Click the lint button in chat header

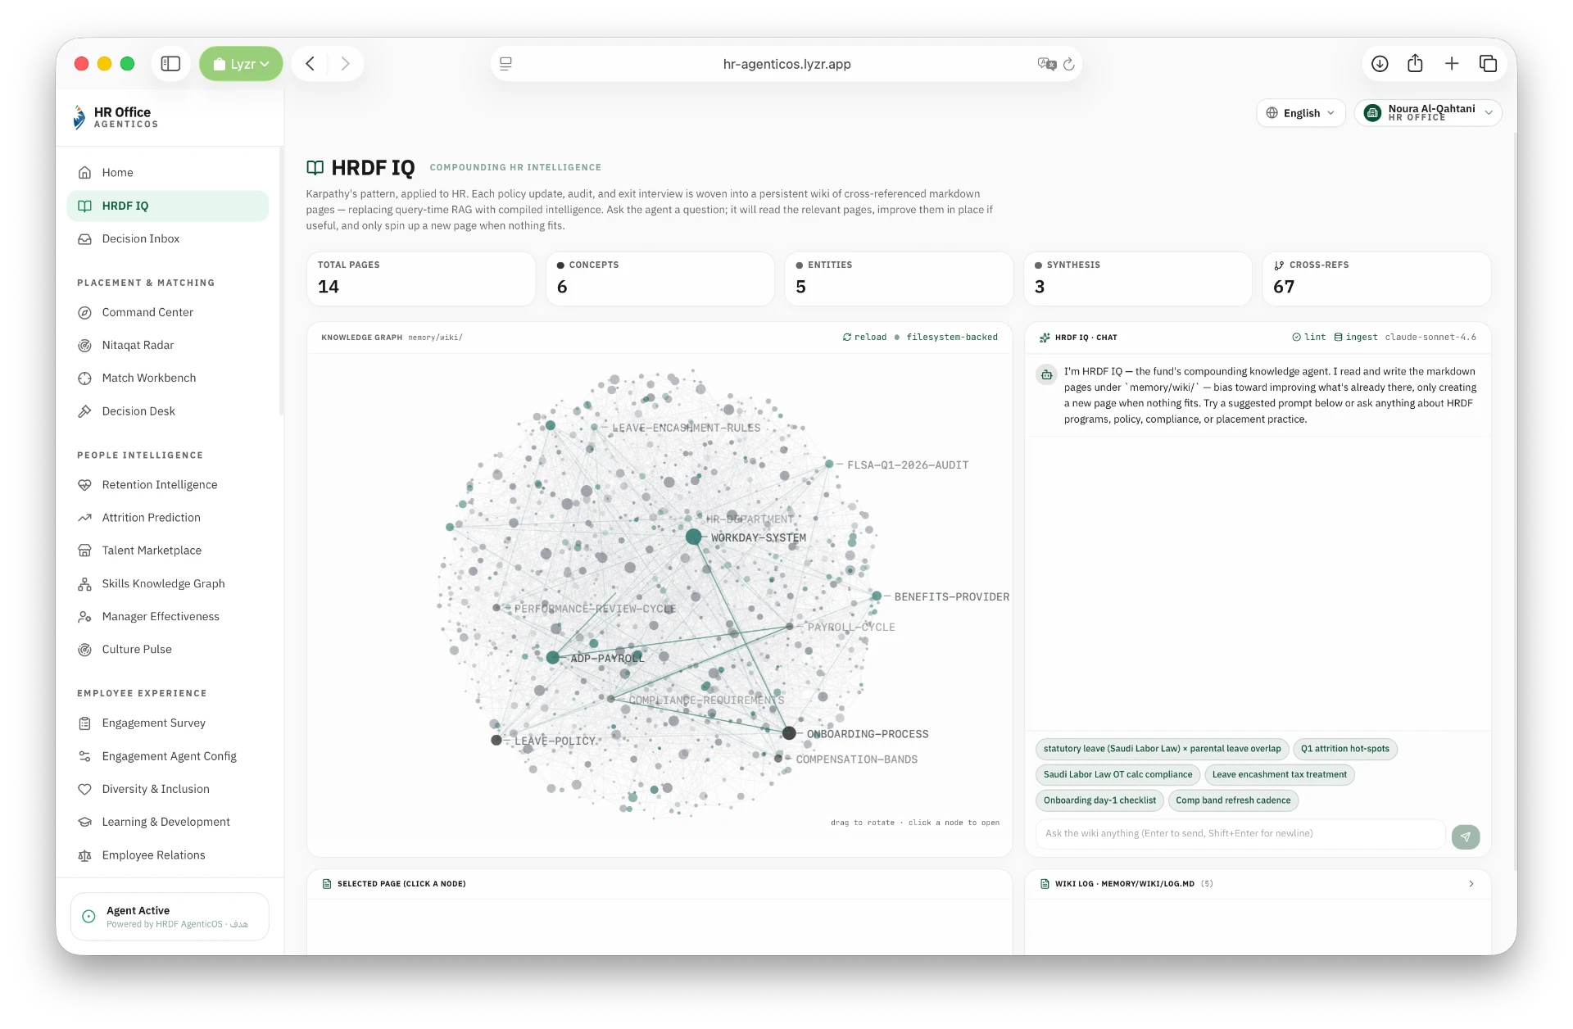pos(1308,338)
